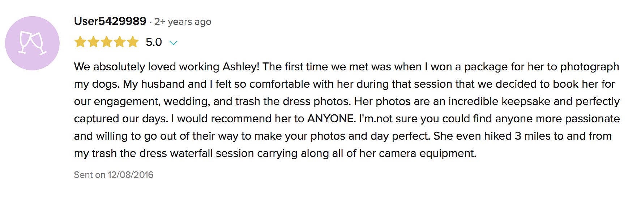641x197 pixels.
Task: Click the "2+ years ago" timestamp
Action: click(x=183, y=22)
